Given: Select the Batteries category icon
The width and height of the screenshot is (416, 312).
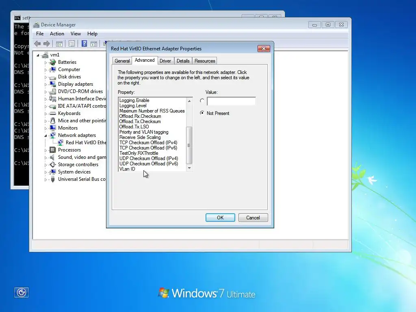Looking at the screenshot, I should (53, 62).
